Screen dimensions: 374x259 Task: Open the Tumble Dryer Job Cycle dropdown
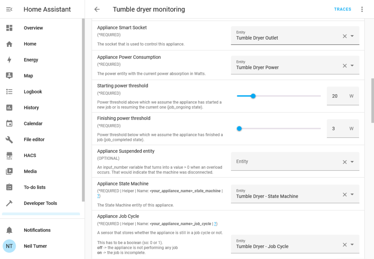[352, 244]
